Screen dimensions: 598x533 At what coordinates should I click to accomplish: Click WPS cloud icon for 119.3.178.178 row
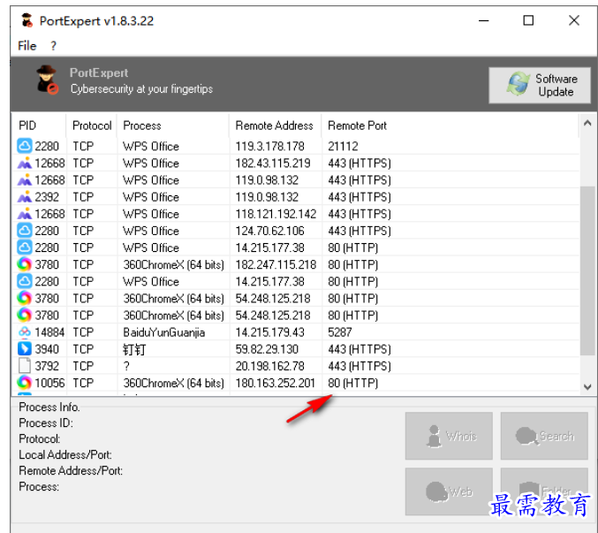coord(25,147)
